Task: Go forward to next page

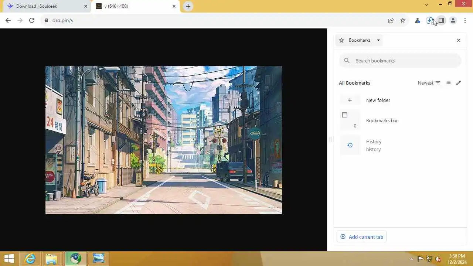Action: [20, 20]
